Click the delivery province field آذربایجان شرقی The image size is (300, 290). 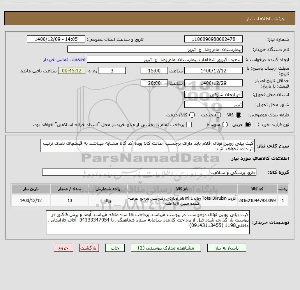point(214,94)
